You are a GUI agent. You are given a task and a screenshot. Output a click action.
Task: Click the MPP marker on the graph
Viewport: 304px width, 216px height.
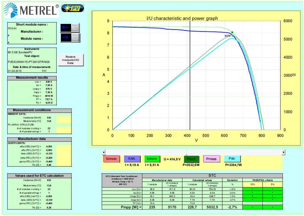(x=233, y=36)
